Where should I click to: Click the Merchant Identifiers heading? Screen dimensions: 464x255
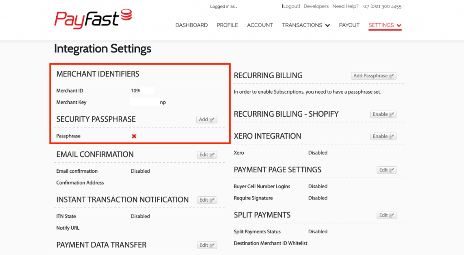pos(98,74)
